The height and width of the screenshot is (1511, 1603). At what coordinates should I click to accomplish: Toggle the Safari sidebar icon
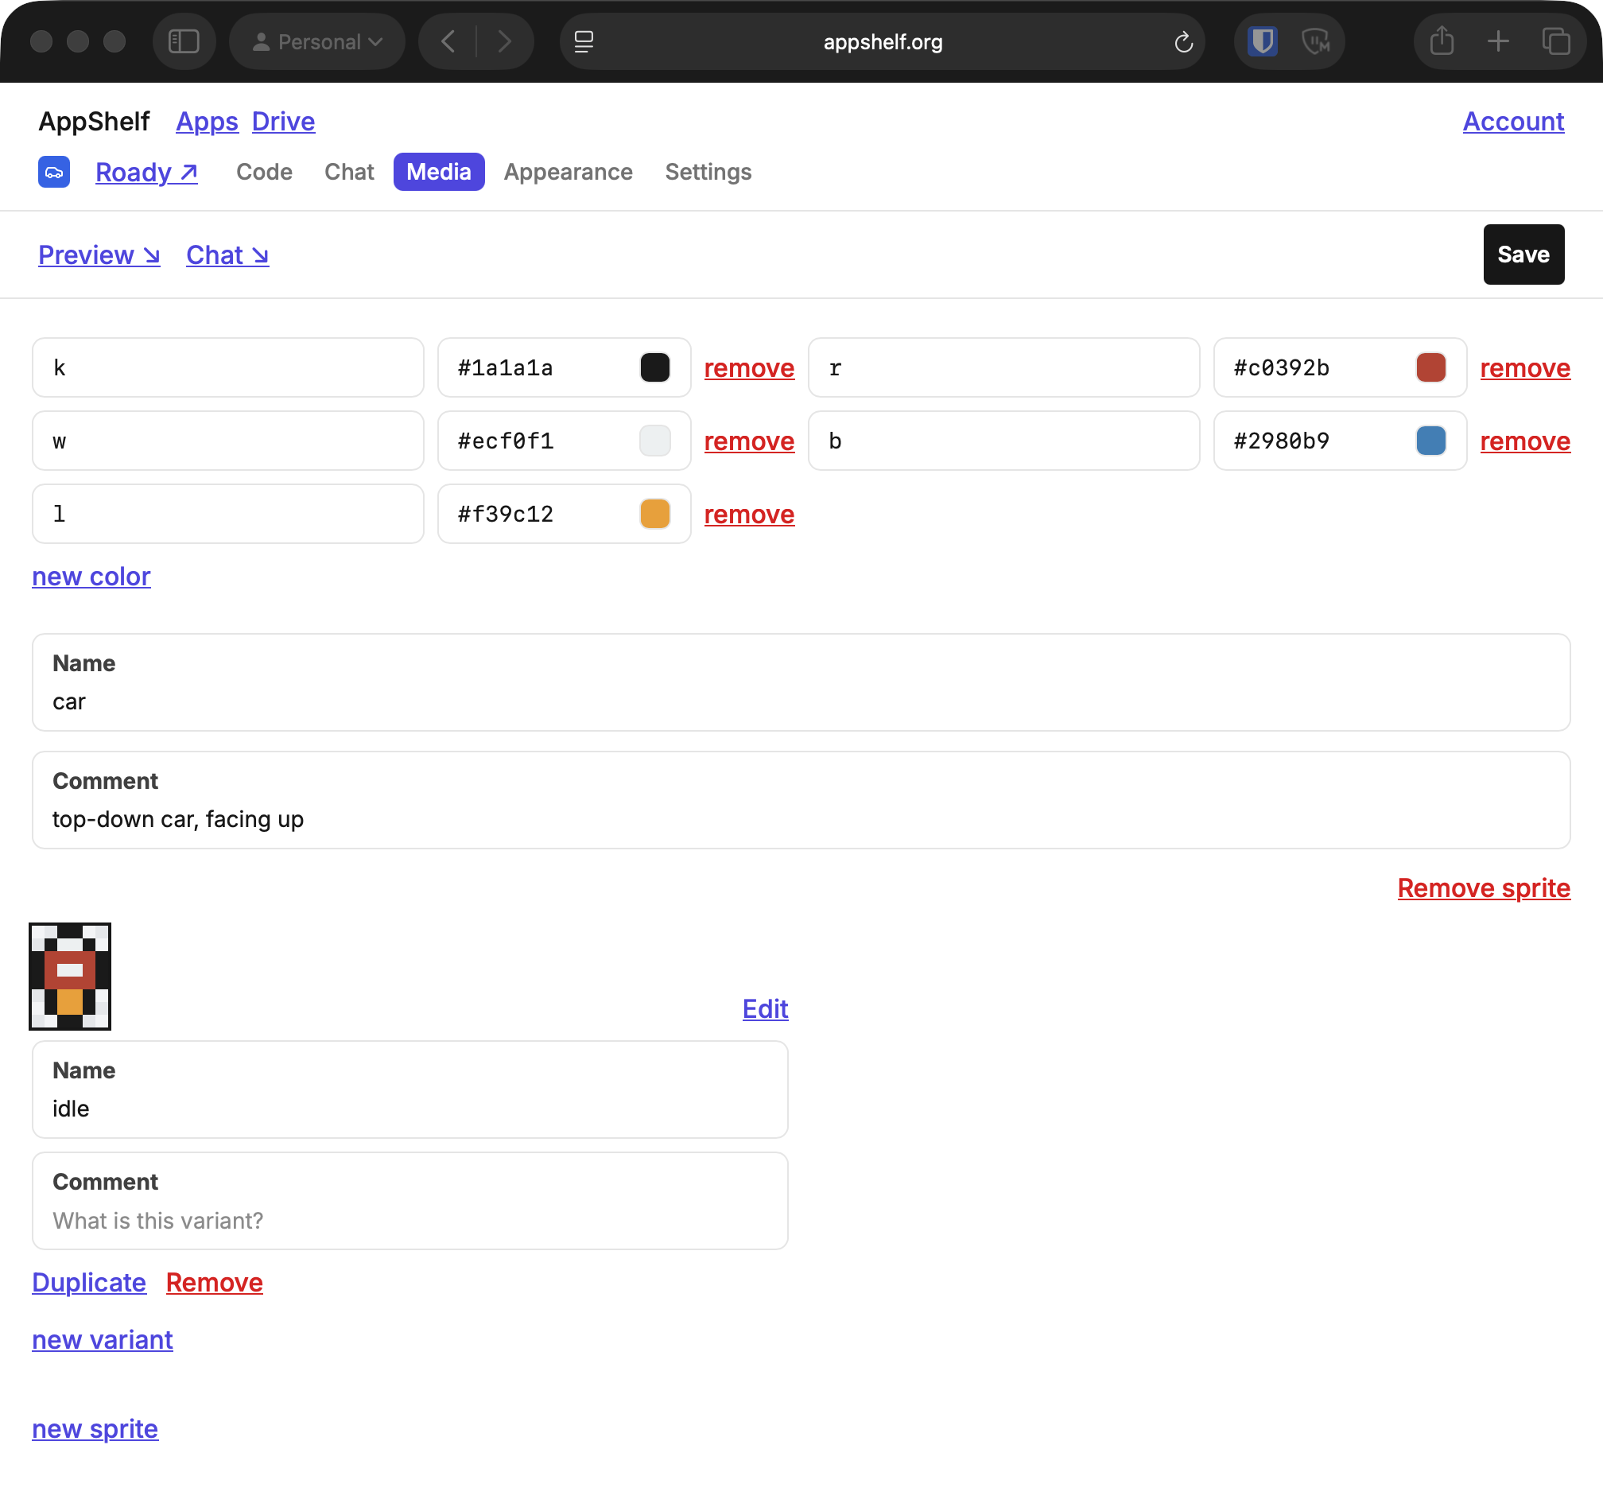[x=184, y=41]
